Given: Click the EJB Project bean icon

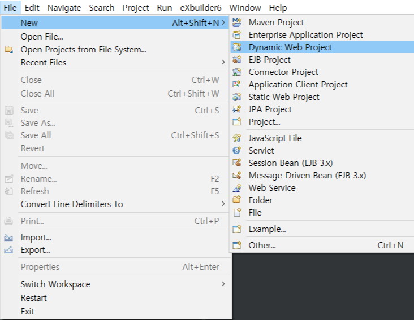Looking at the screenshot, I should pyautogui.click(x=237, y=59).
